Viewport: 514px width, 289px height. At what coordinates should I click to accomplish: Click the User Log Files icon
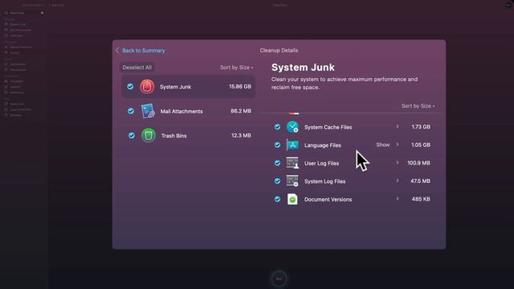point(292,163)
